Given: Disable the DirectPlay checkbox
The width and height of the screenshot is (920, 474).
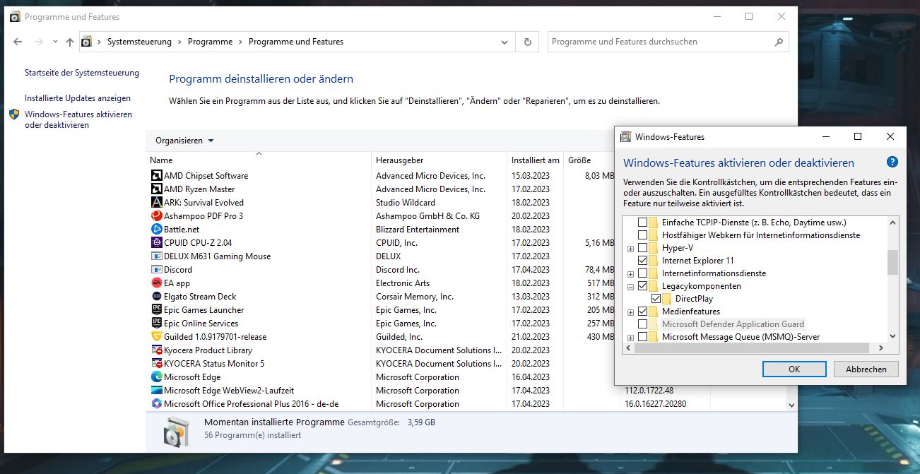Looking at the screenshot, I should point(656,299).
